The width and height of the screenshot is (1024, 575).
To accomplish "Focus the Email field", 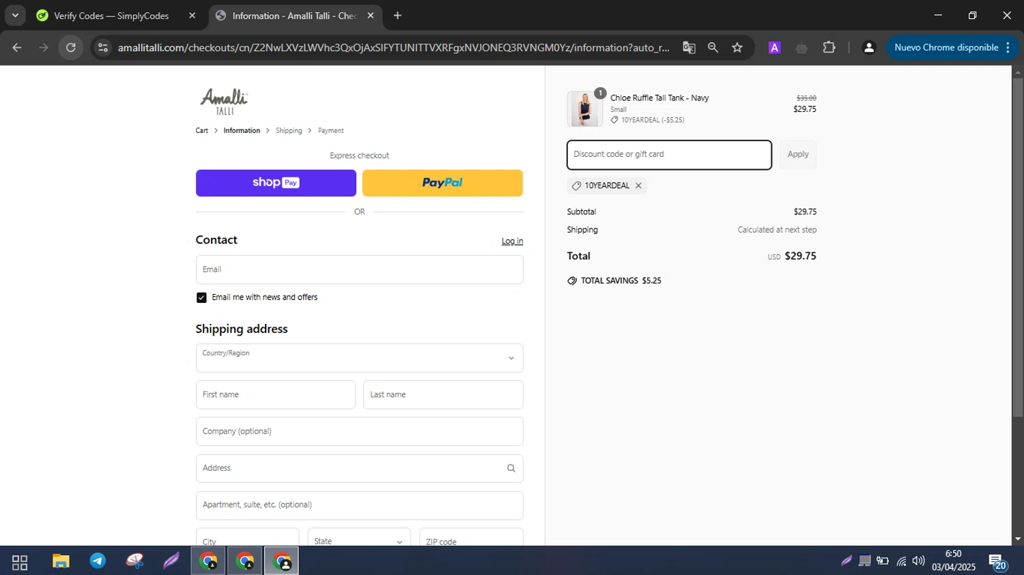I will (359, 269).
